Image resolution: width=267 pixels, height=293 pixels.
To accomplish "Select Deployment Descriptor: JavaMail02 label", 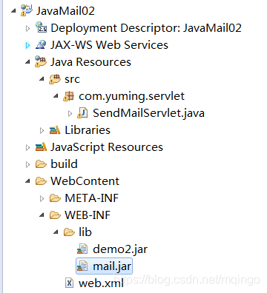I will coord(146,28).
